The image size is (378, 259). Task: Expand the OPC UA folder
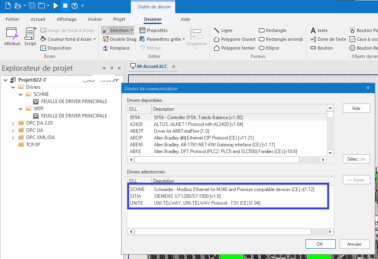pyautogui.click(x=13, y=131)
